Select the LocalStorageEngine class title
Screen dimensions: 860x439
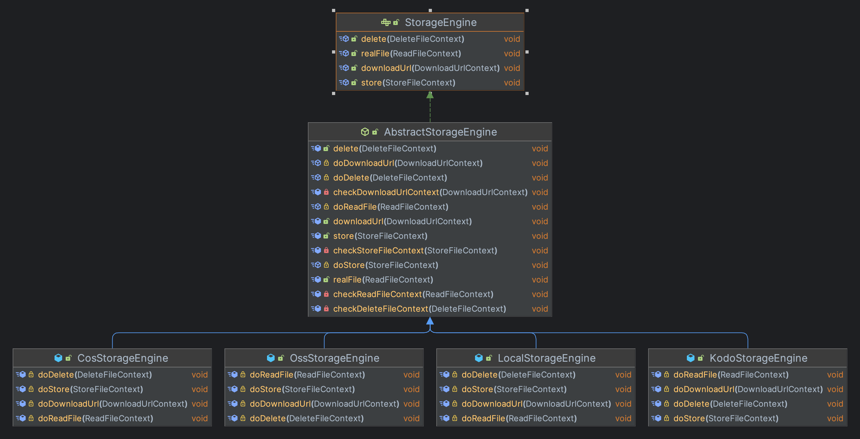pos(546,358)
